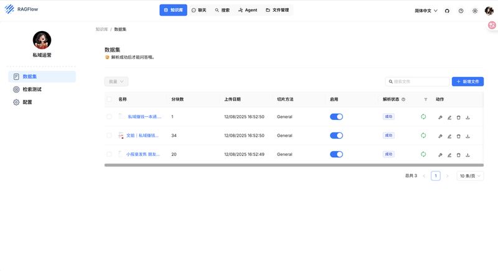
Task: Open the 批量 bulk actions dropdown
Action: tap(116, 81)
